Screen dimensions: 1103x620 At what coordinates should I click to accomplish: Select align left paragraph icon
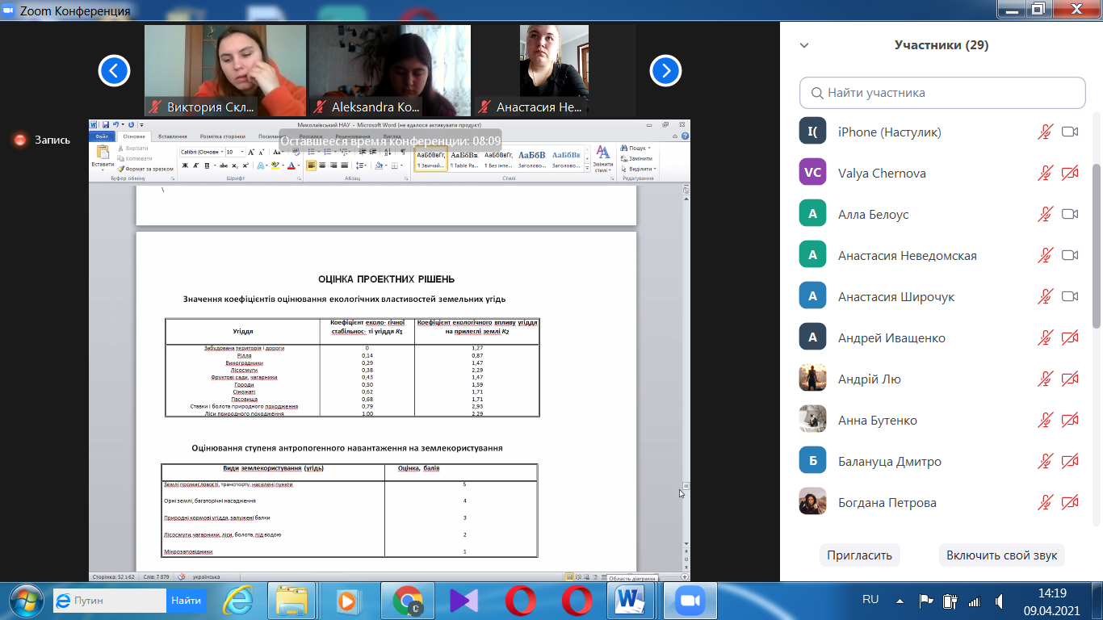(311, 165)
